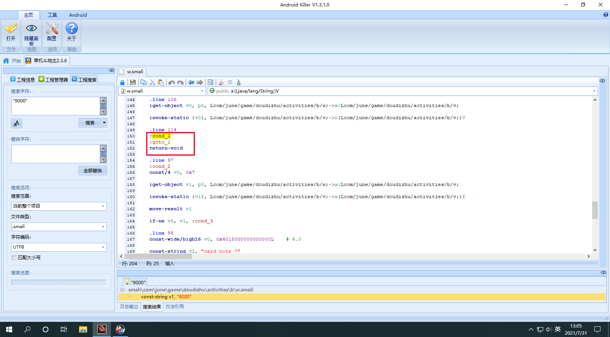Click the font style A icon
The width and height of the screenshot is (610, 337).
click(16, 123)
